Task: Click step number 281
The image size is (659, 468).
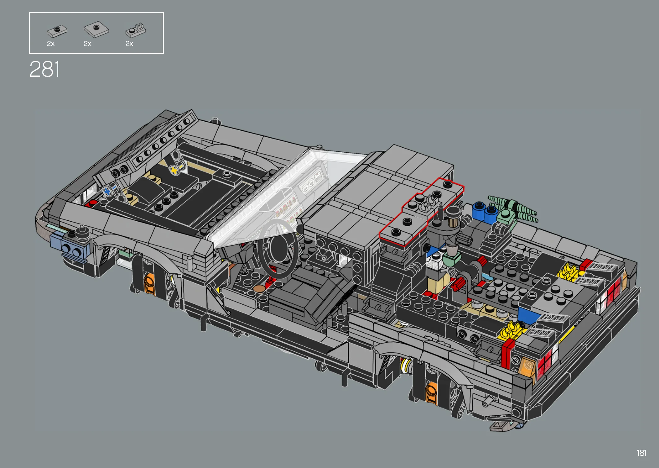Action: pos(44,69)
